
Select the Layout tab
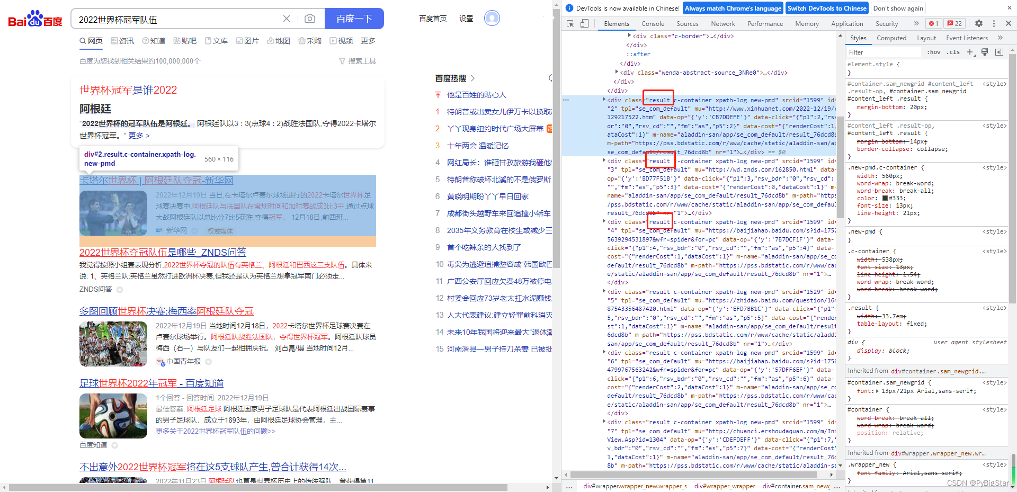pos(926,38)
